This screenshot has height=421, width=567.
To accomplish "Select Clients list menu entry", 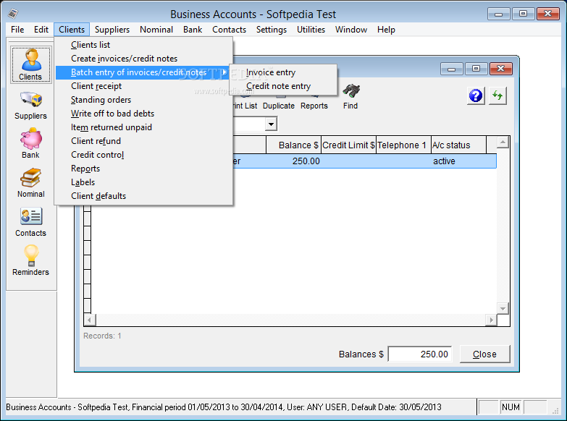I will click(144, 45).
